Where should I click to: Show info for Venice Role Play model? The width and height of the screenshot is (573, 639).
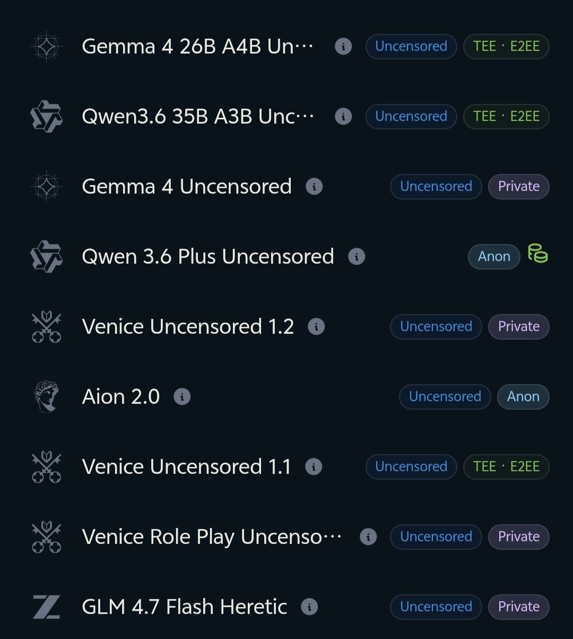[x=368, y=537]
